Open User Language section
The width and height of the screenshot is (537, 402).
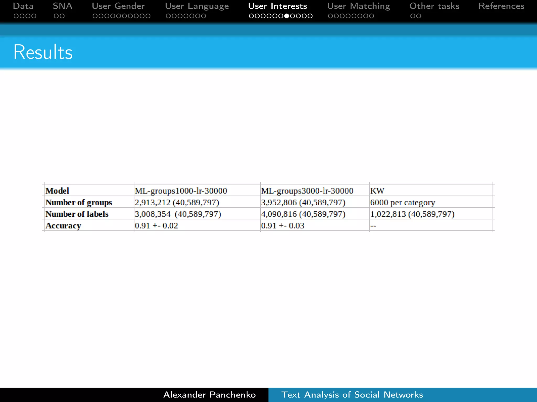pyautogui.click(x=197, y=6)
